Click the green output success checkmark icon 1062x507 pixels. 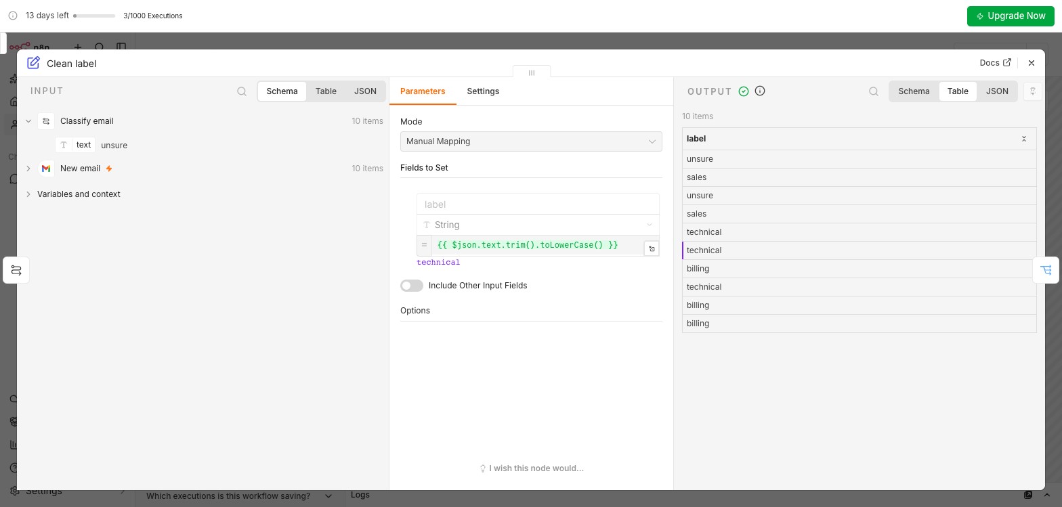[744, 91]
